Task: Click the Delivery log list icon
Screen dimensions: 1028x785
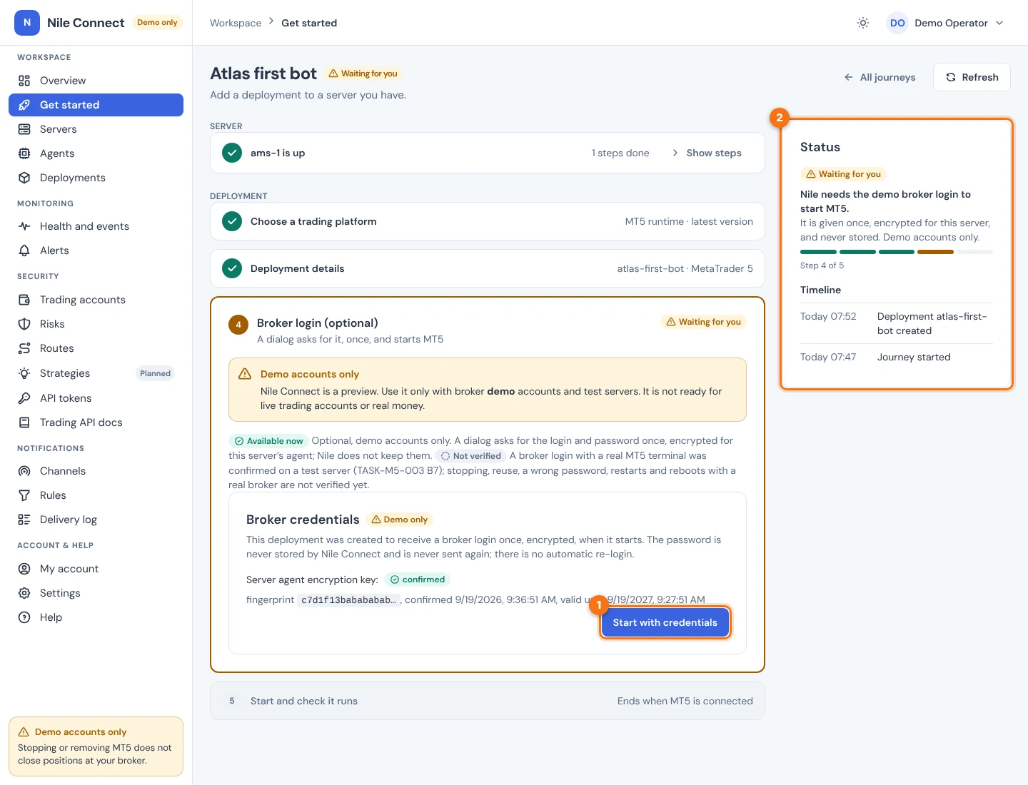Action: (24, 520)
